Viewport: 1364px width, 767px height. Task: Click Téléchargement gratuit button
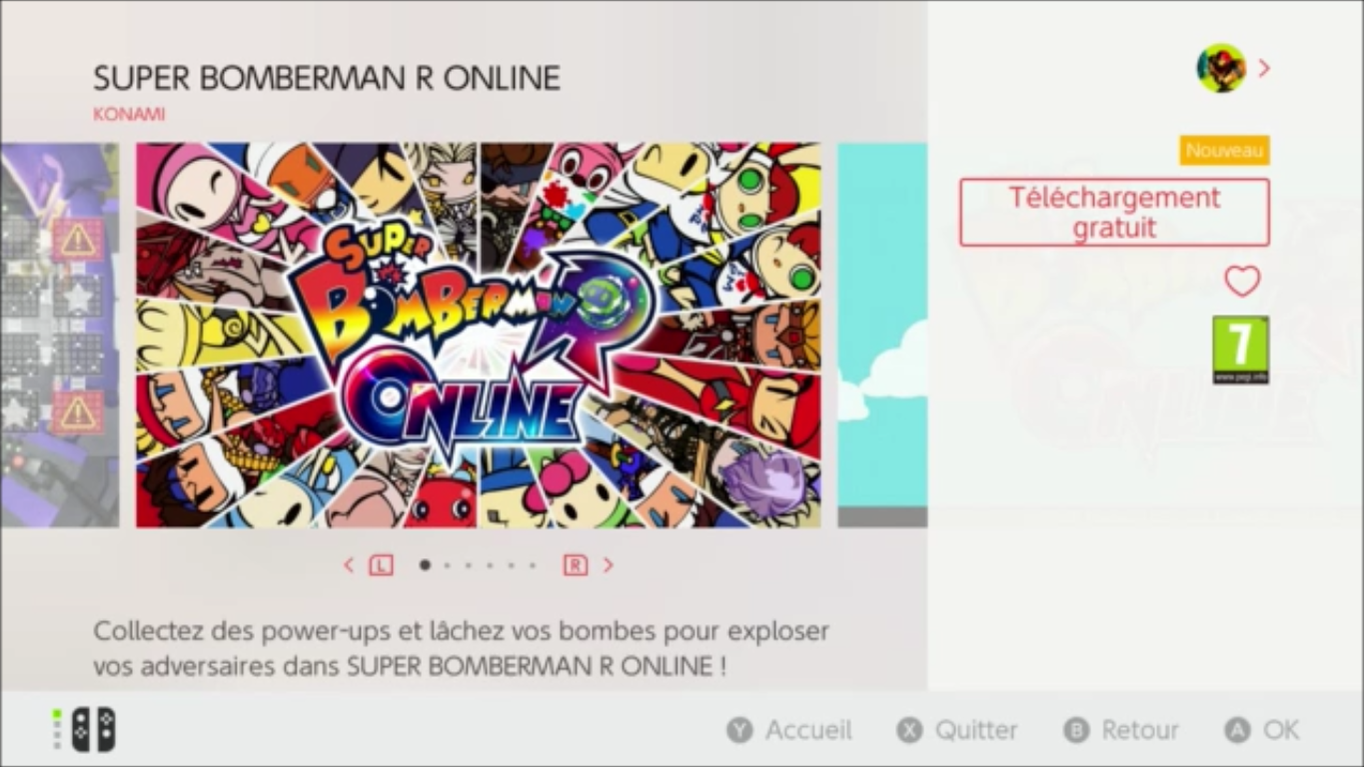coord(1114,213)
